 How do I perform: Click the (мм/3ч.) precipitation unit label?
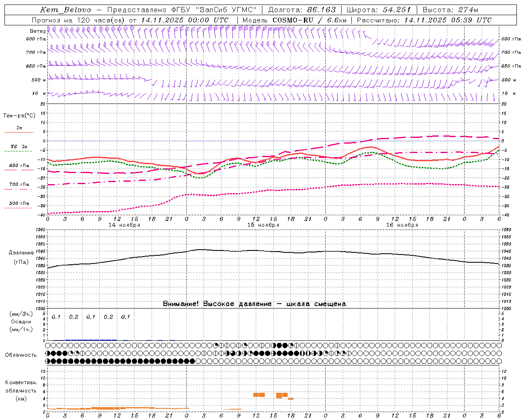(x=21, y=314)
